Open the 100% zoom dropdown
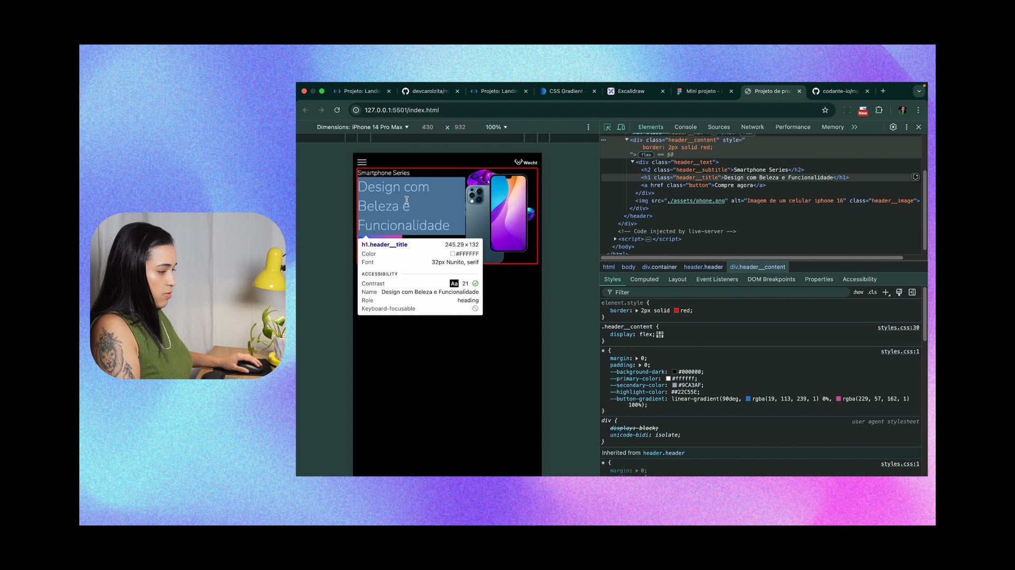Screen dimensions: 1015x570 496,127
